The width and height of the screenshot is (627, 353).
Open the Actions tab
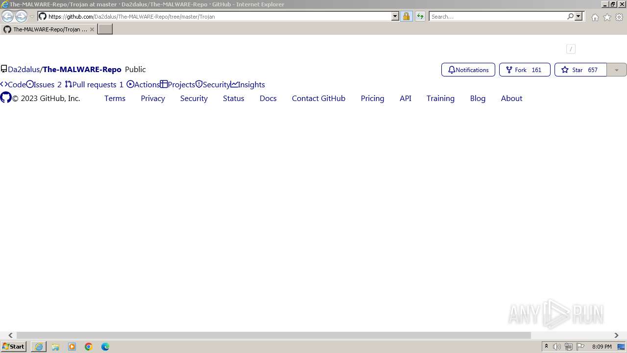pos(143,84)
